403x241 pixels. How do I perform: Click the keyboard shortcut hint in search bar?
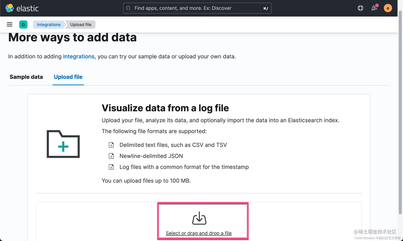click(265, 8)
